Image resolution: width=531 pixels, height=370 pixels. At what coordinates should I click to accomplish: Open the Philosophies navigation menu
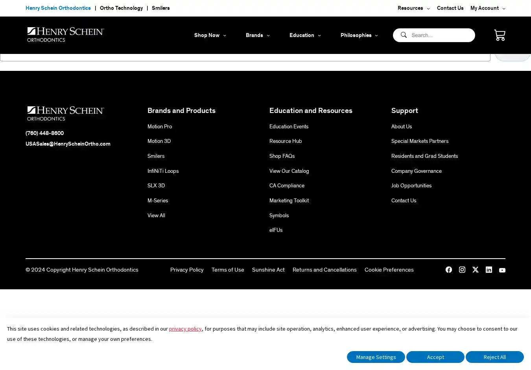[x=359, y=35]
